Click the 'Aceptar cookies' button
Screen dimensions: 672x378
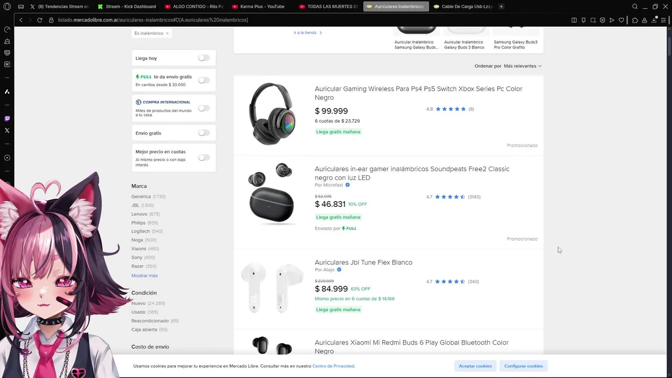click(x=475, y=366)
